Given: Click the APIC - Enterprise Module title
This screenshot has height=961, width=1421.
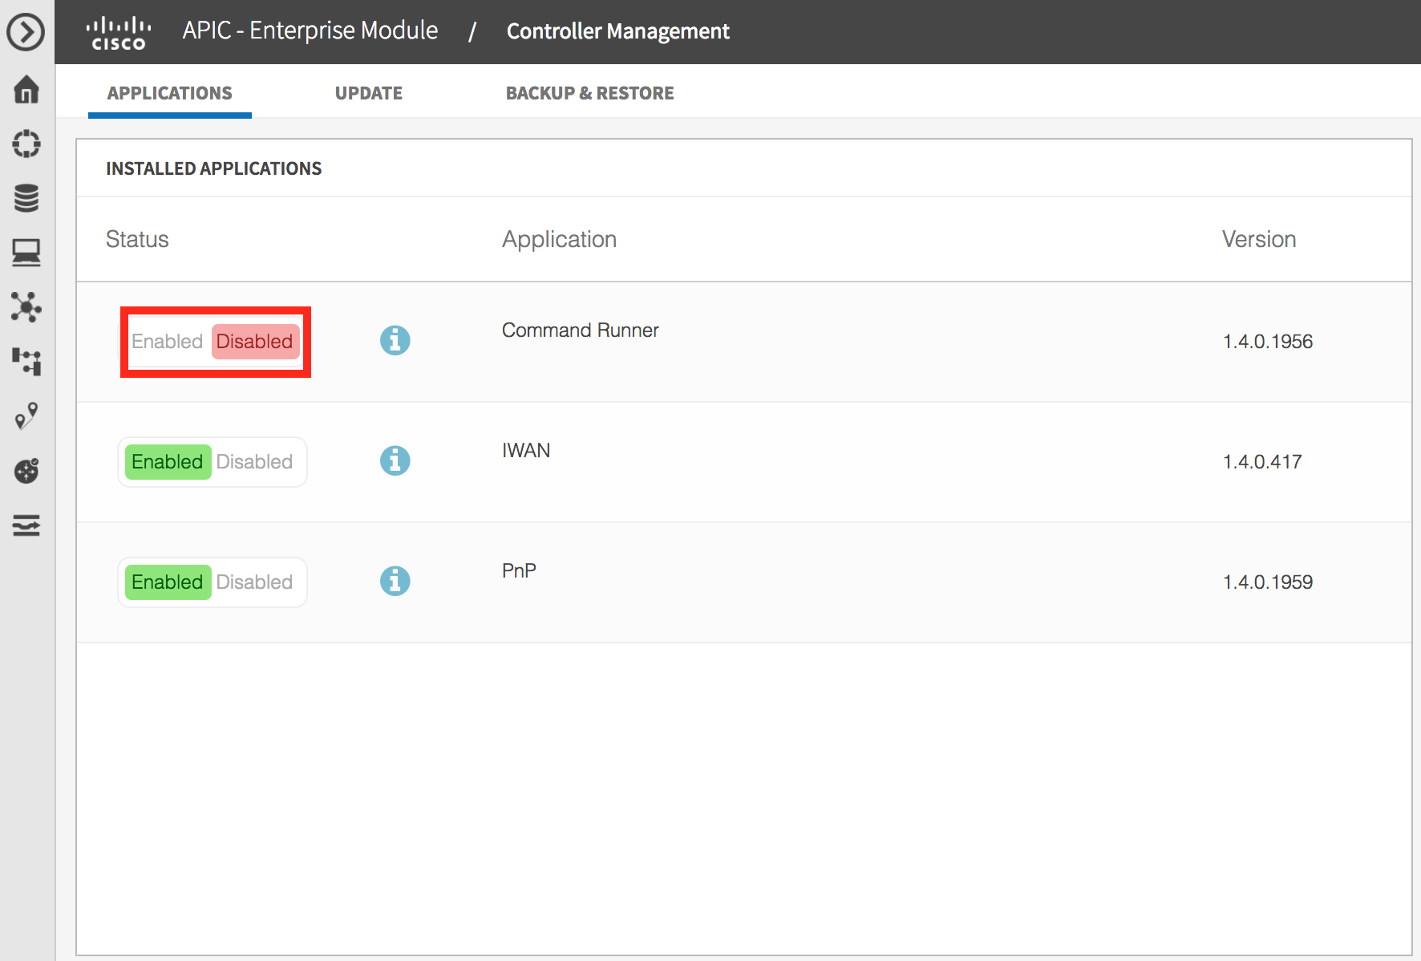Looking at the screenshot, I should coord(310,30).
